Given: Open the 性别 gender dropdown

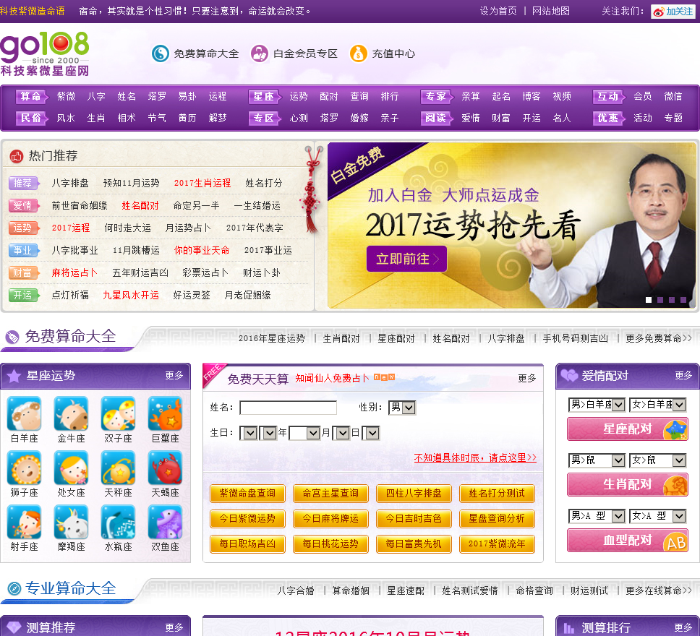Looking at the screenshot, I should tap(402, 408).
